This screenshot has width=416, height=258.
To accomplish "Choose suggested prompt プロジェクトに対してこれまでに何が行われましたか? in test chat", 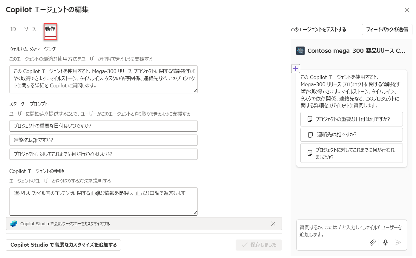I will (351, 153).
